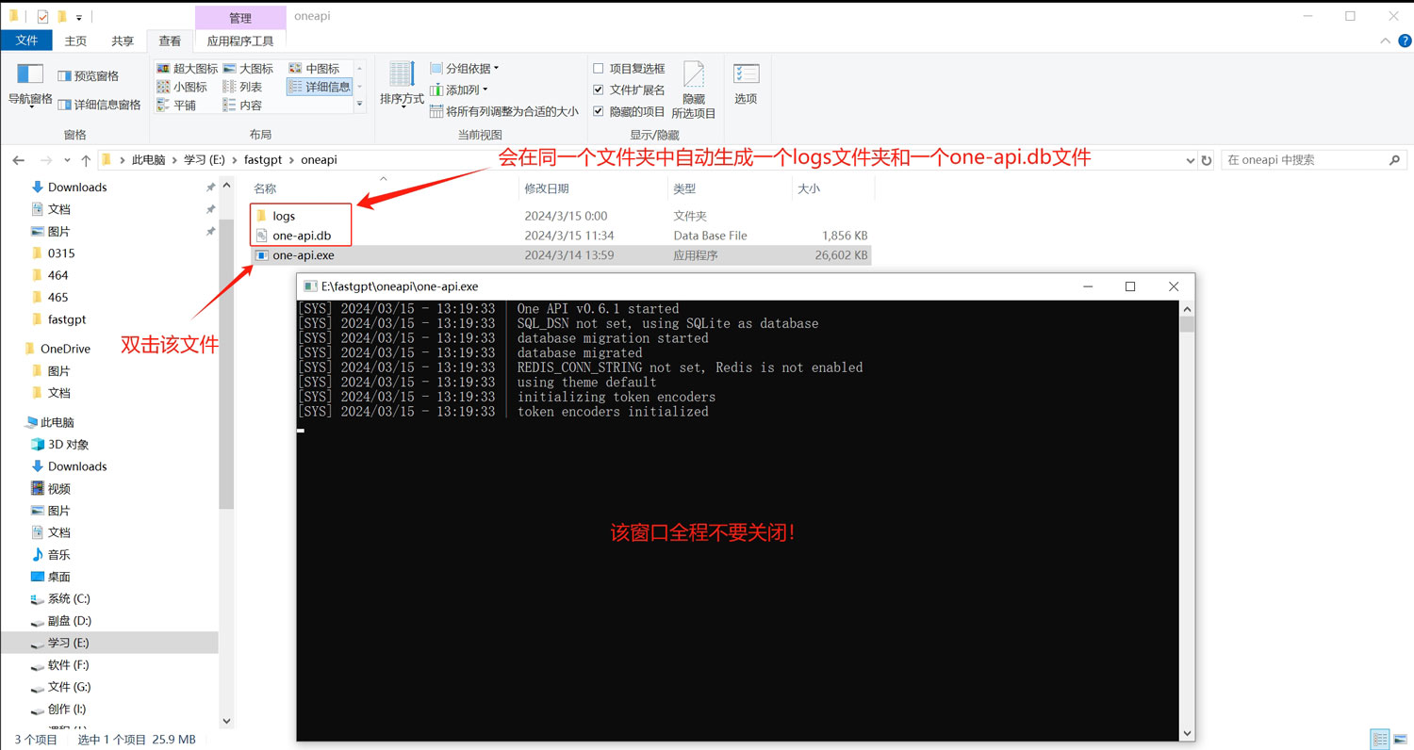Viewport: 1414px width, 750px height.
Task: Select Details layout
Action: pyautogui.click(x=320, y=87)
